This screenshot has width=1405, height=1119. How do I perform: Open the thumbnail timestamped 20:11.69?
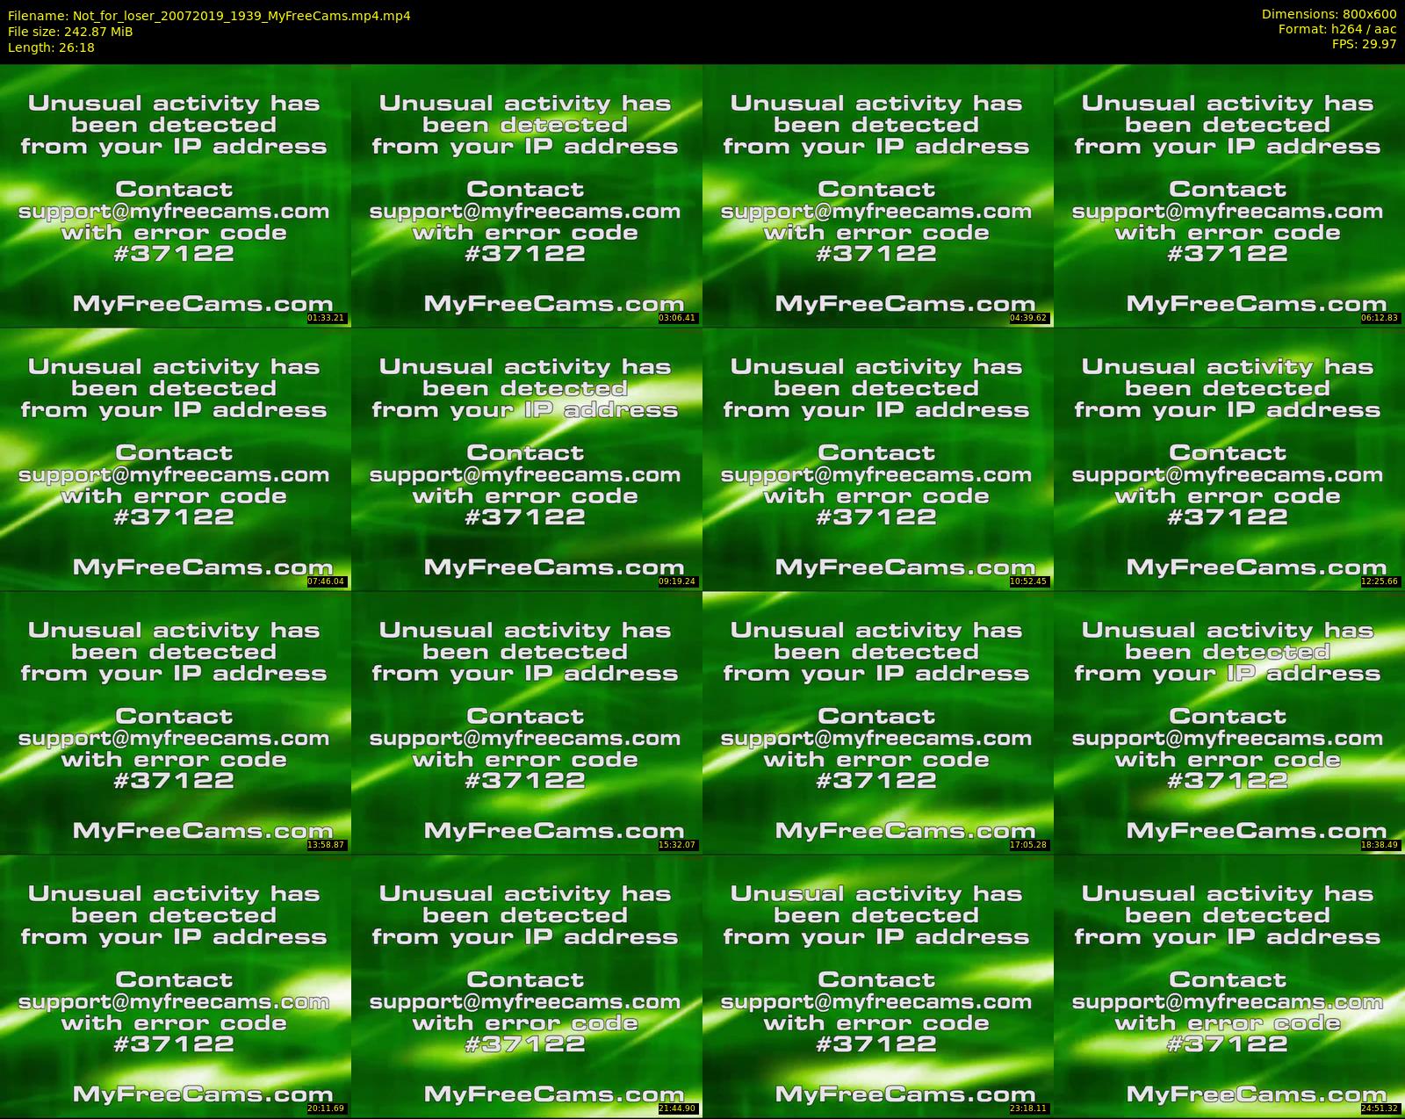176,985
